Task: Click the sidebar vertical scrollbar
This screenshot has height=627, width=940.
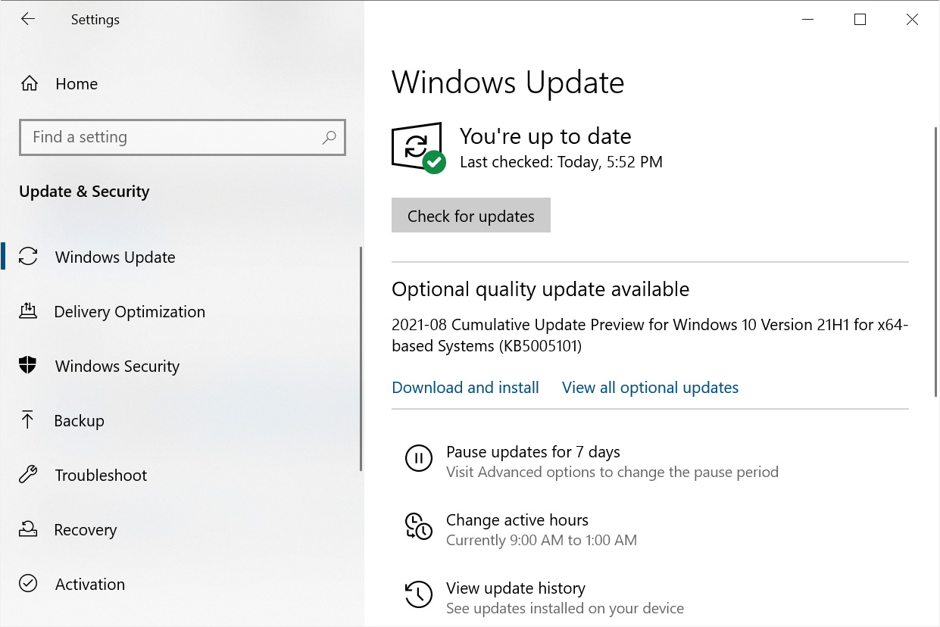Action: tap(361, 359)
